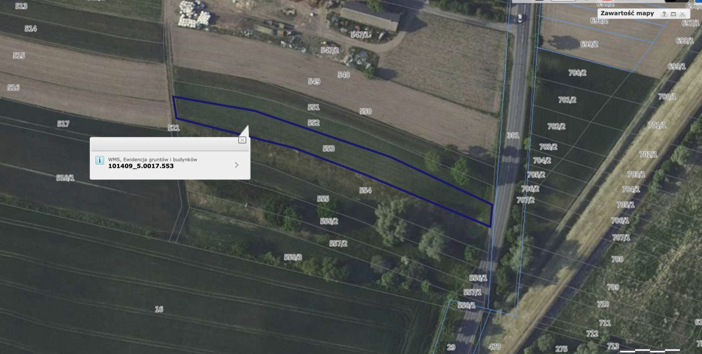This screenshot has width=702, height=354.
Task: Click parcel 700/2 east of the road
Action: point(578,72)
